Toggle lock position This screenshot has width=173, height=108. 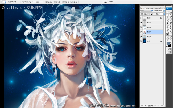click(x=149, y=14)
